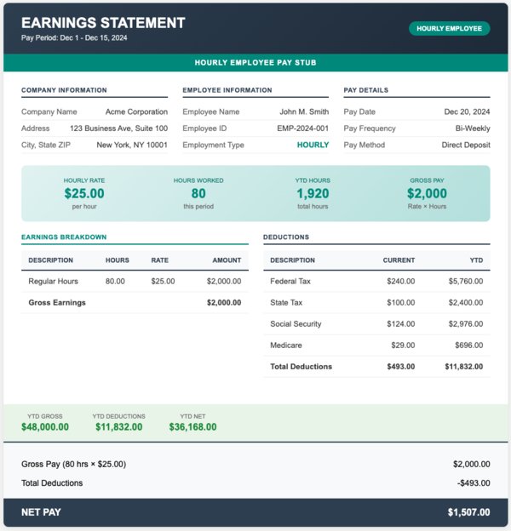This screenshot has width=511, height=531.
Task: Click the YTD Deductions $11,832.00 green figure
Action: coord(119,427)
